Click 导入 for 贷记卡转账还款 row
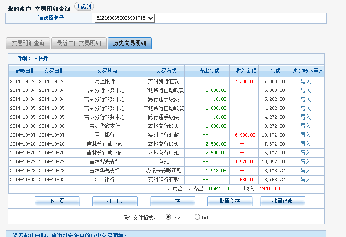Image resolution: width=346 pixels, height=237 pixels. [305, 171]
